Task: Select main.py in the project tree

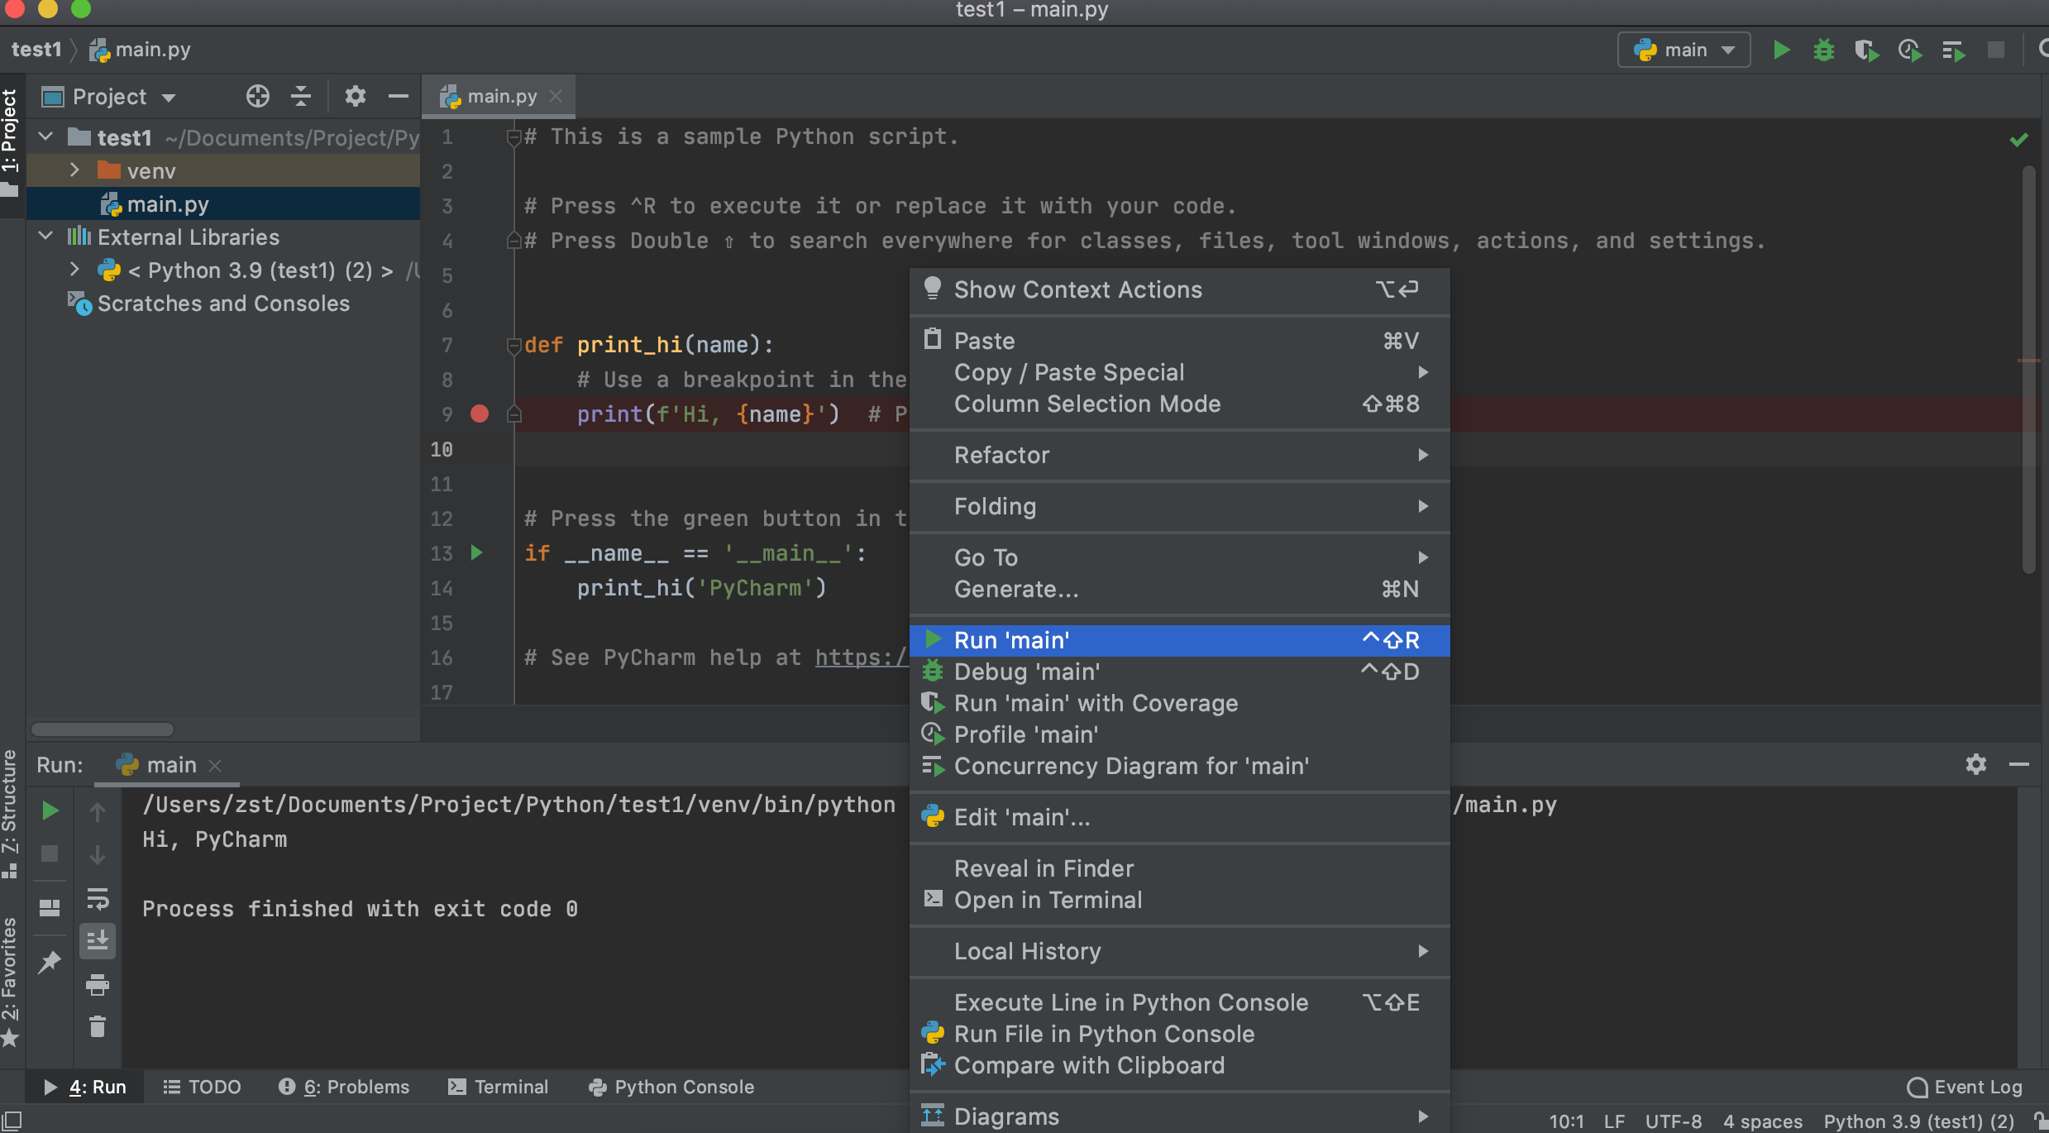Action: (168, 204)
